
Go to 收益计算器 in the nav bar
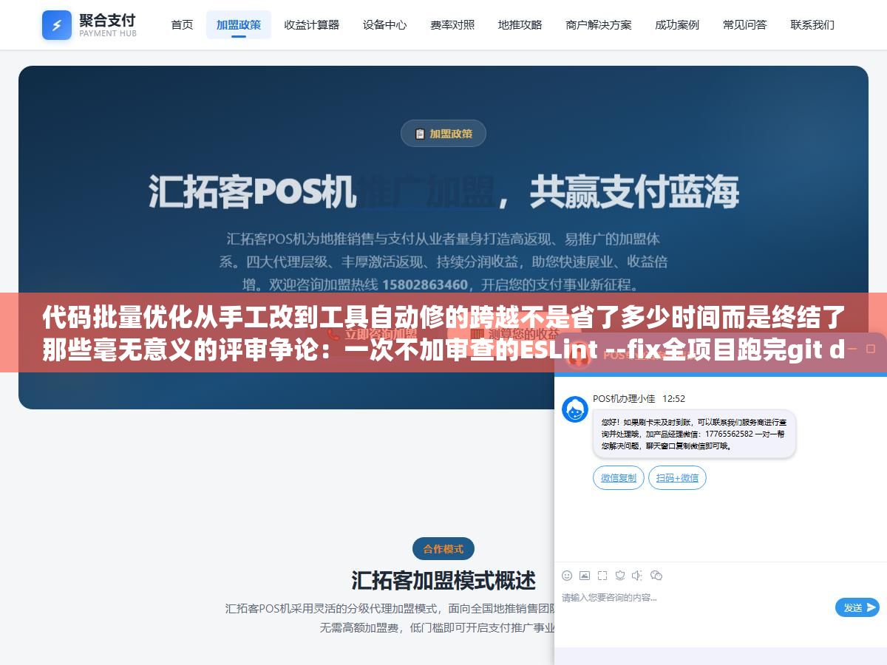pos(312,25)
